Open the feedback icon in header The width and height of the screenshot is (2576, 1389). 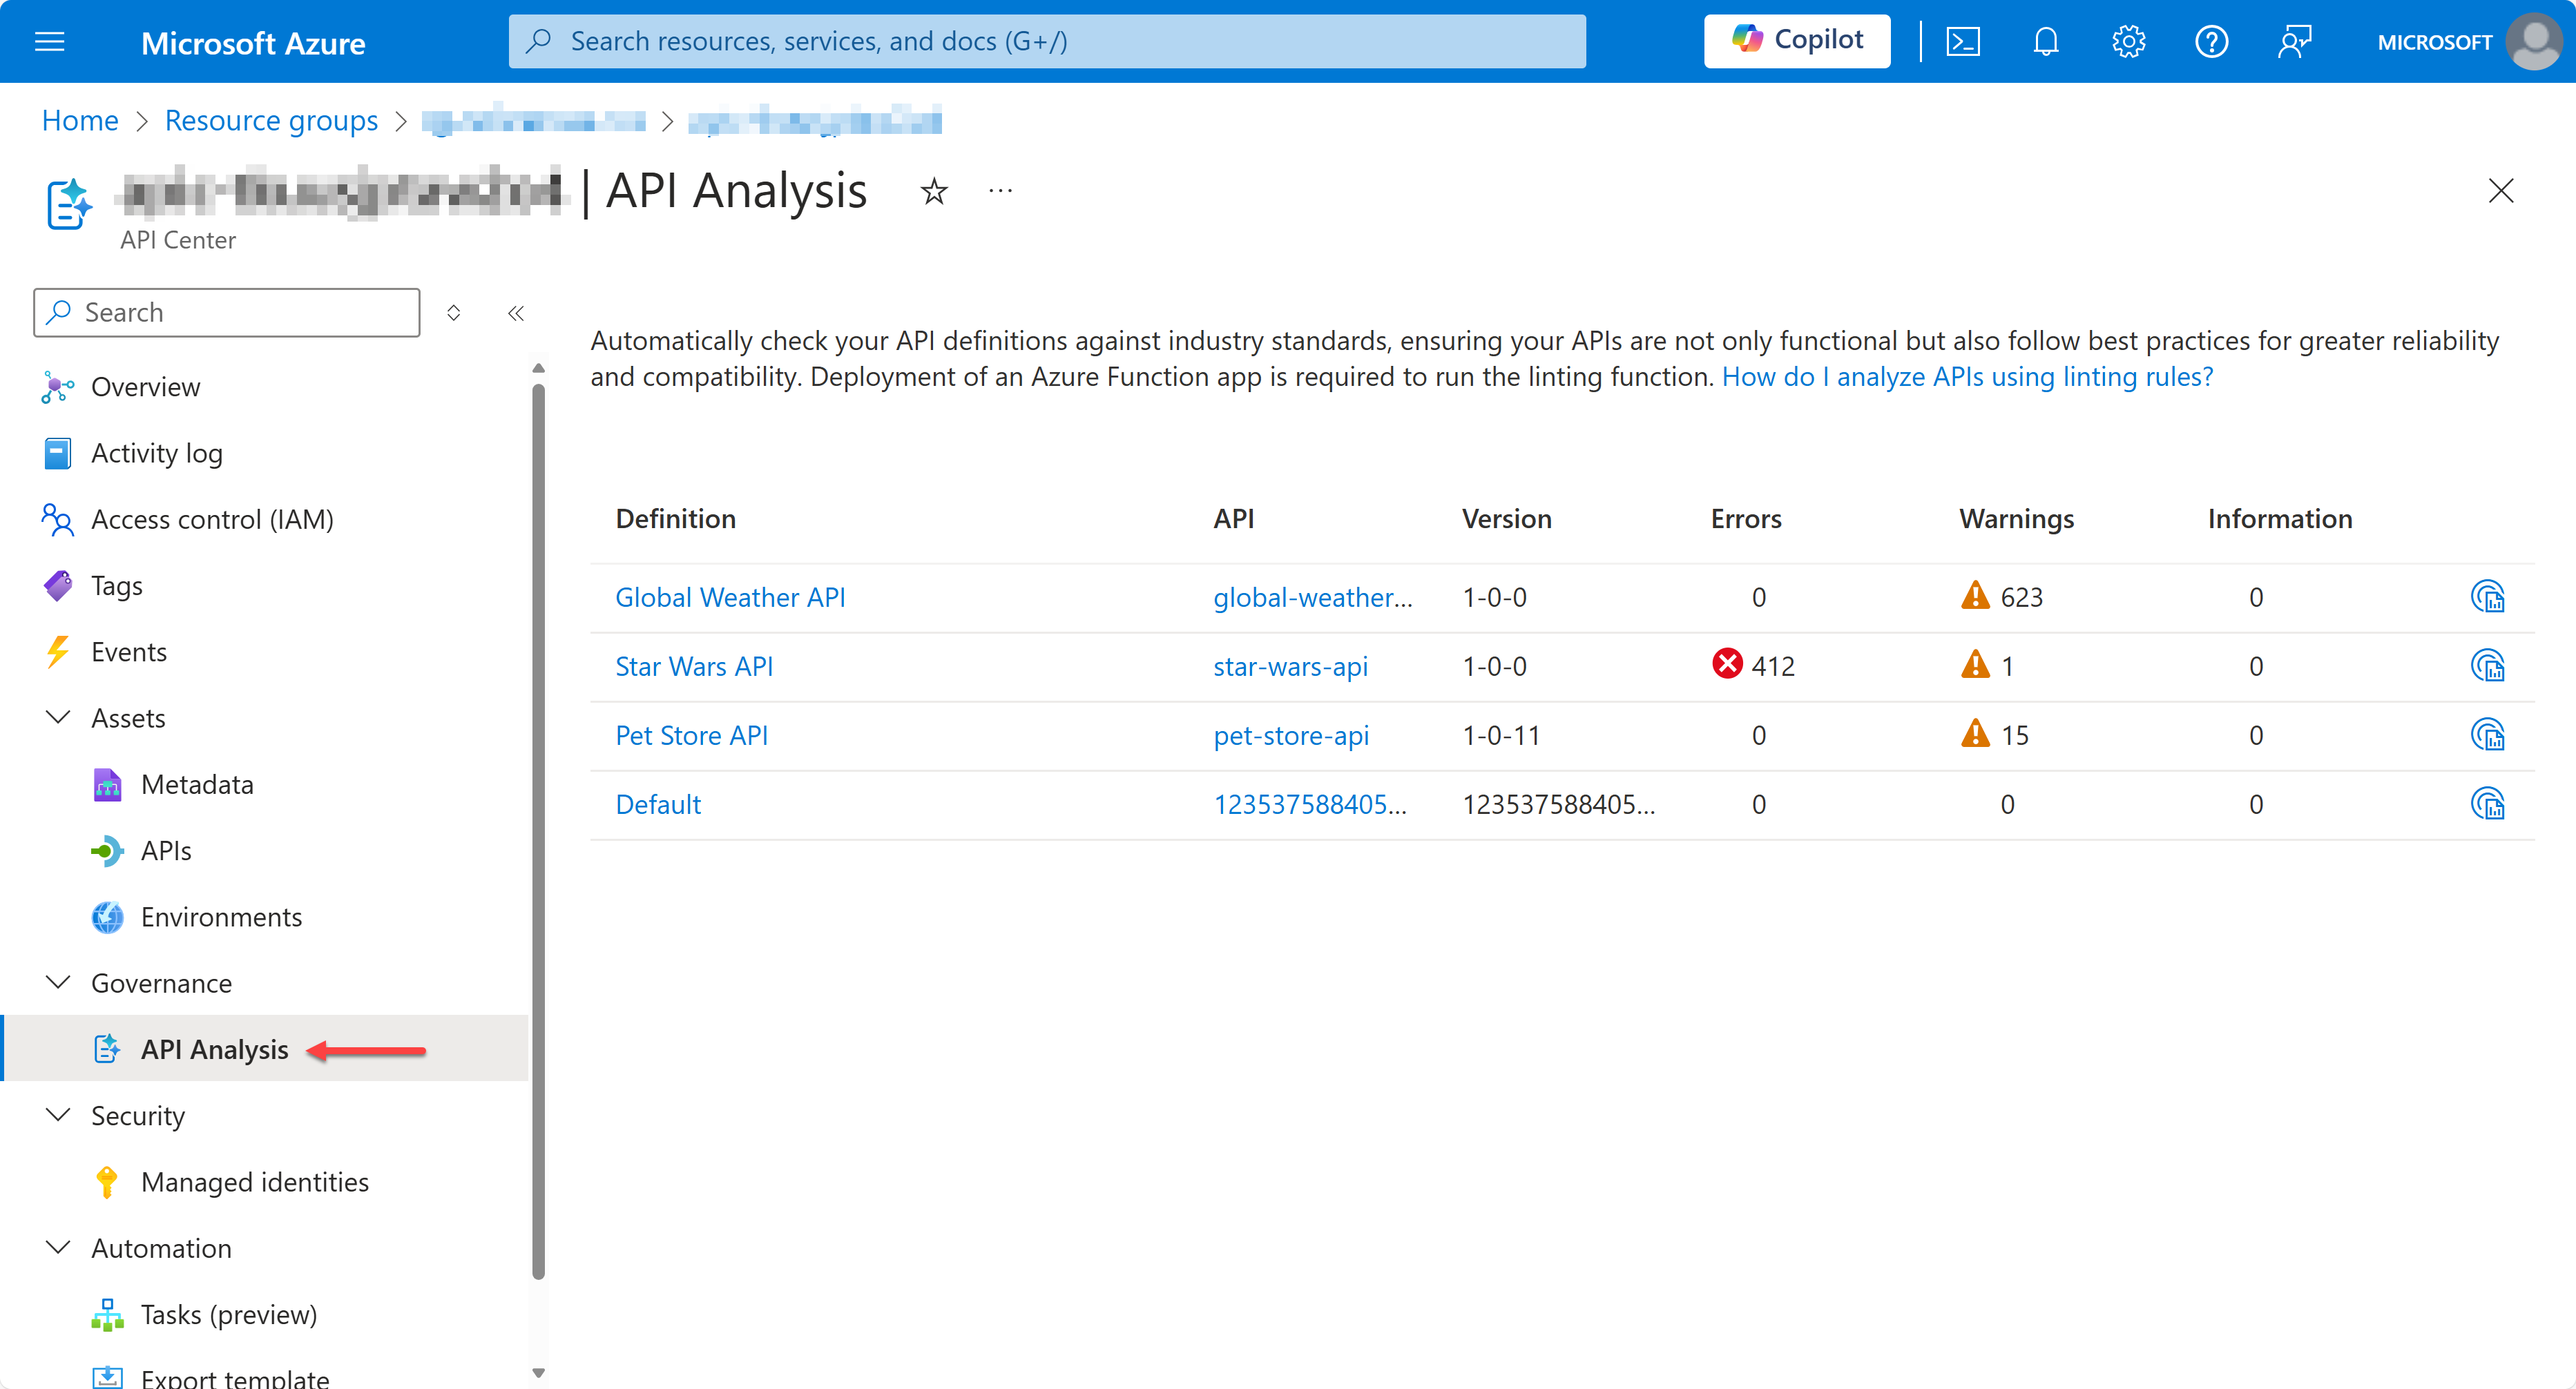pyautogui.click(x=2294, y=42)
